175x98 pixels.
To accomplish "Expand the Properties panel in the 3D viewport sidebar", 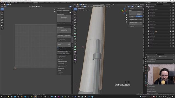I will 132,26.
